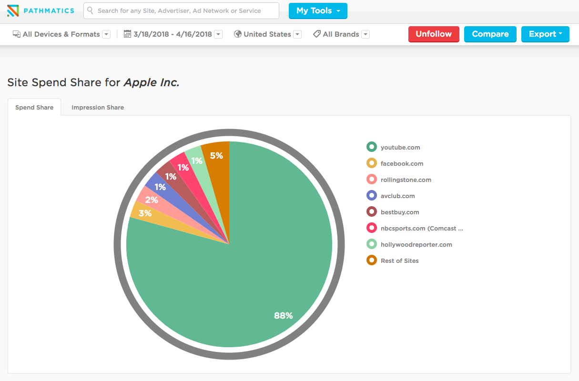Click the bestbuy.com colored dot
Viewport: 579px width, 381px height.
371,211
